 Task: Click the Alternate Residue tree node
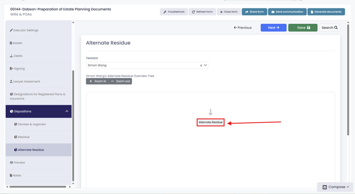point(210,122)
